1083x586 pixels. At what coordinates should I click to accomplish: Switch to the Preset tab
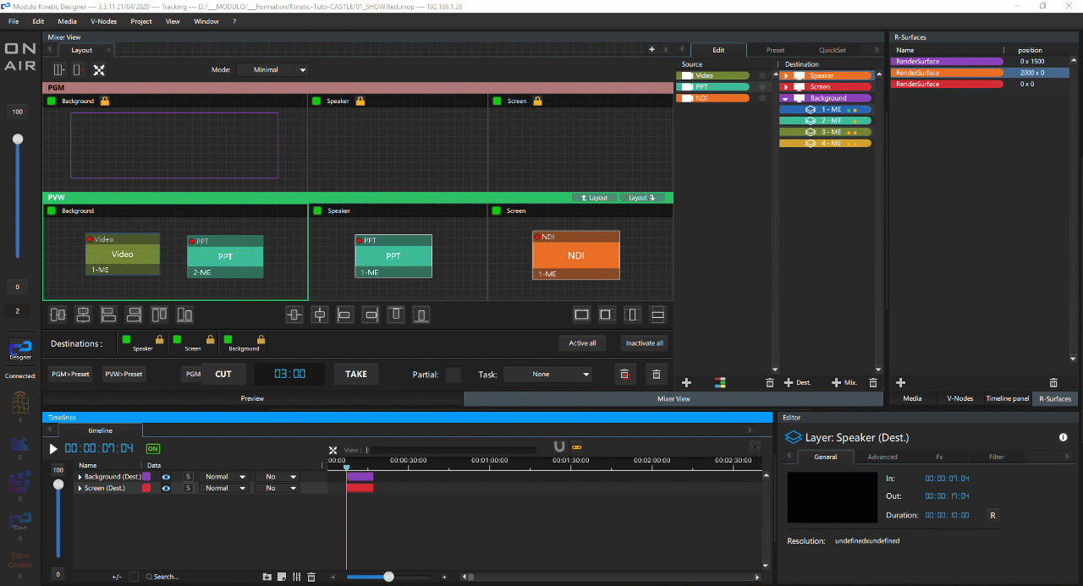[775, 50]
